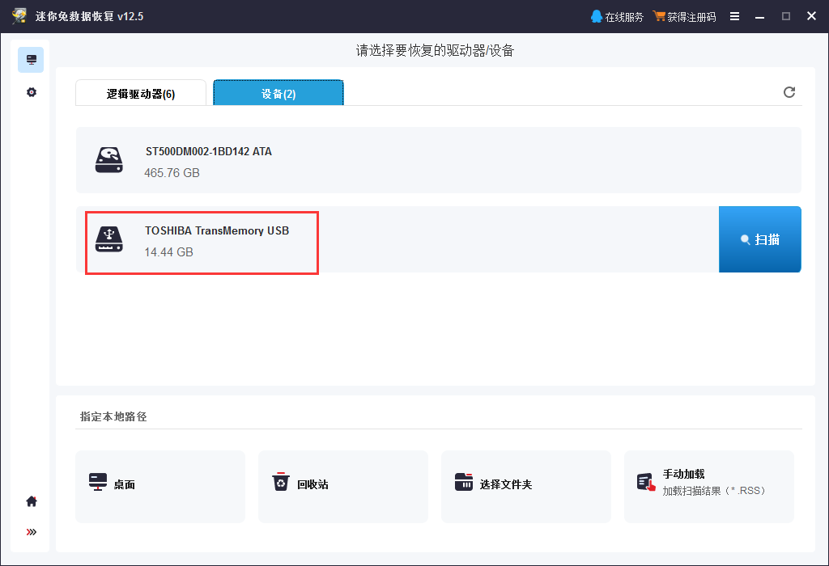Open the 选择文件夹 folder picker
This screenshot has height=566, width=829.
pos(526,486)
